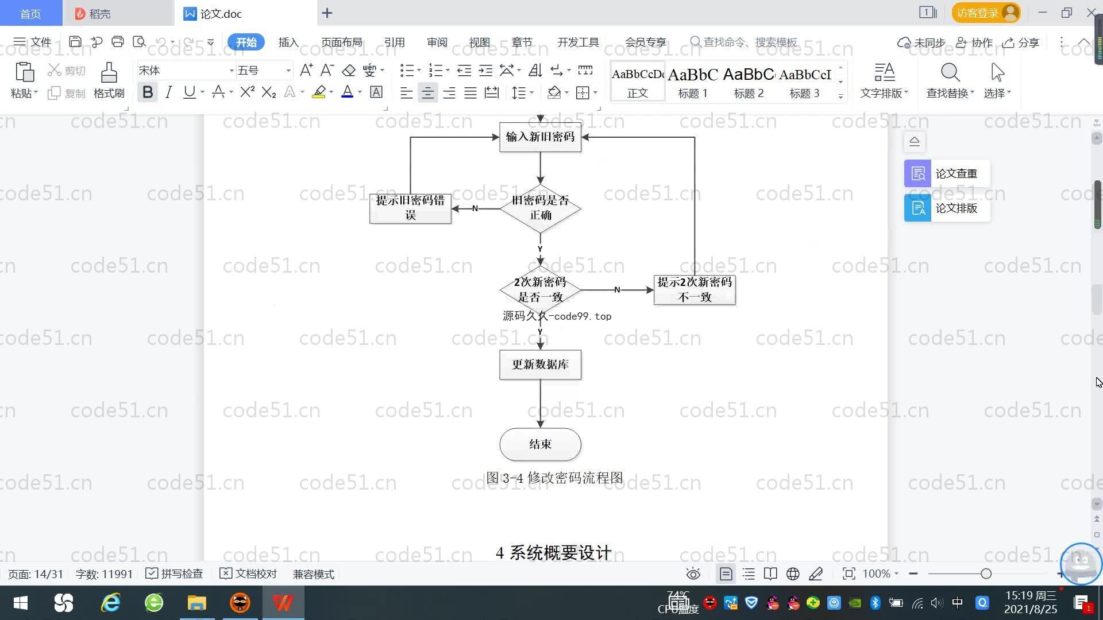
Task: Align text left
Action: 406,92
